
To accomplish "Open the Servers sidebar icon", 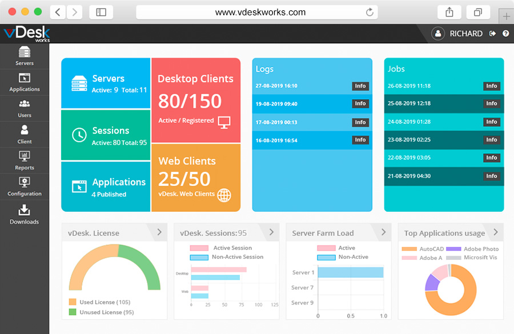I will pos(24,55).
